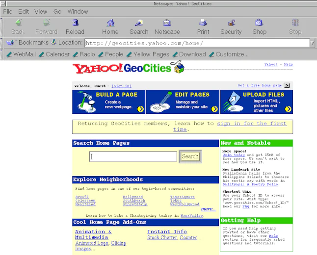Open the FAQ link under Shortcut URLs
The image size is (317, 255).
click(246, 206)
